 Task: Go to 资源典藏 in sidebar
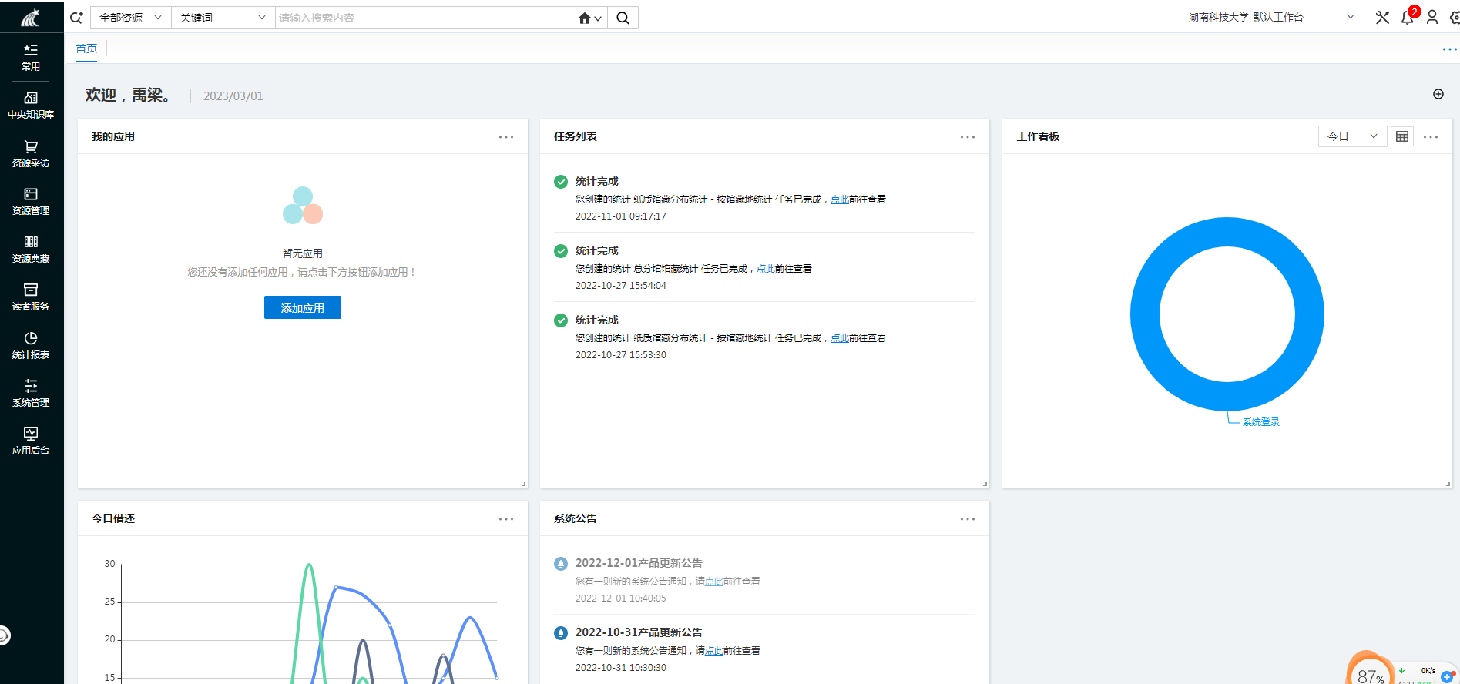pyautogui.click(x=31, y=249)
